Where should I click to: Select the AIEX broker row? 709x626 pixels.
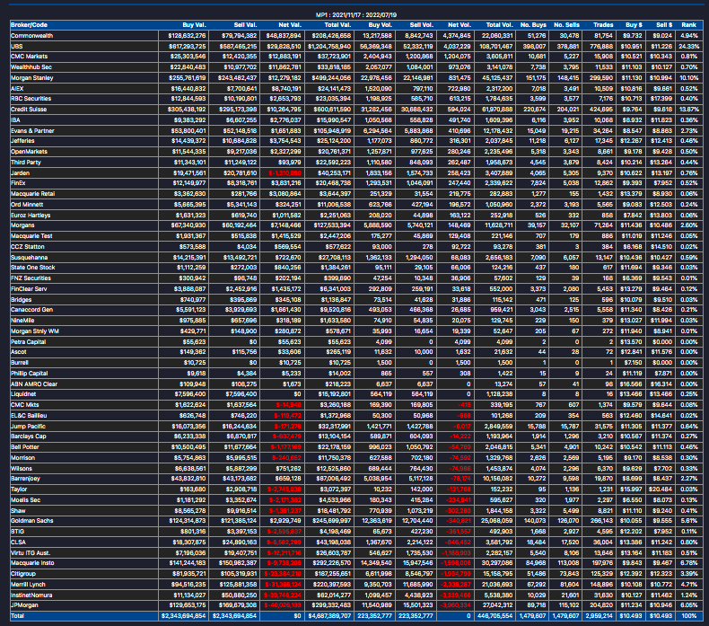(356, 89)
